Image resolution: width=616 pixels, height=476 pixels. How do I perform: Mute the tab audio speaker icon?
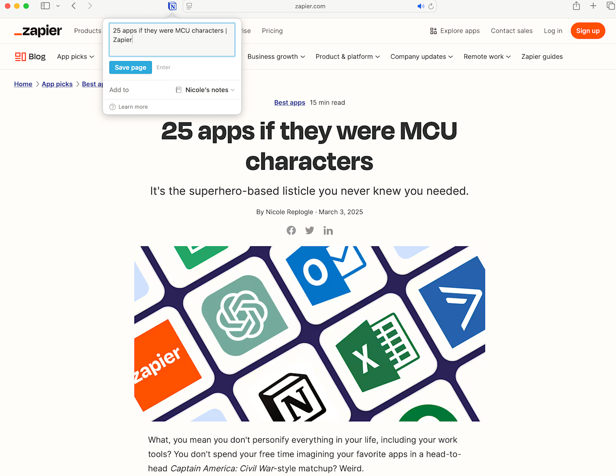point(421,6)
